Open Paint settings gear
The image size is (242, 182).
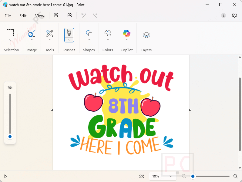tap(234, 15)
